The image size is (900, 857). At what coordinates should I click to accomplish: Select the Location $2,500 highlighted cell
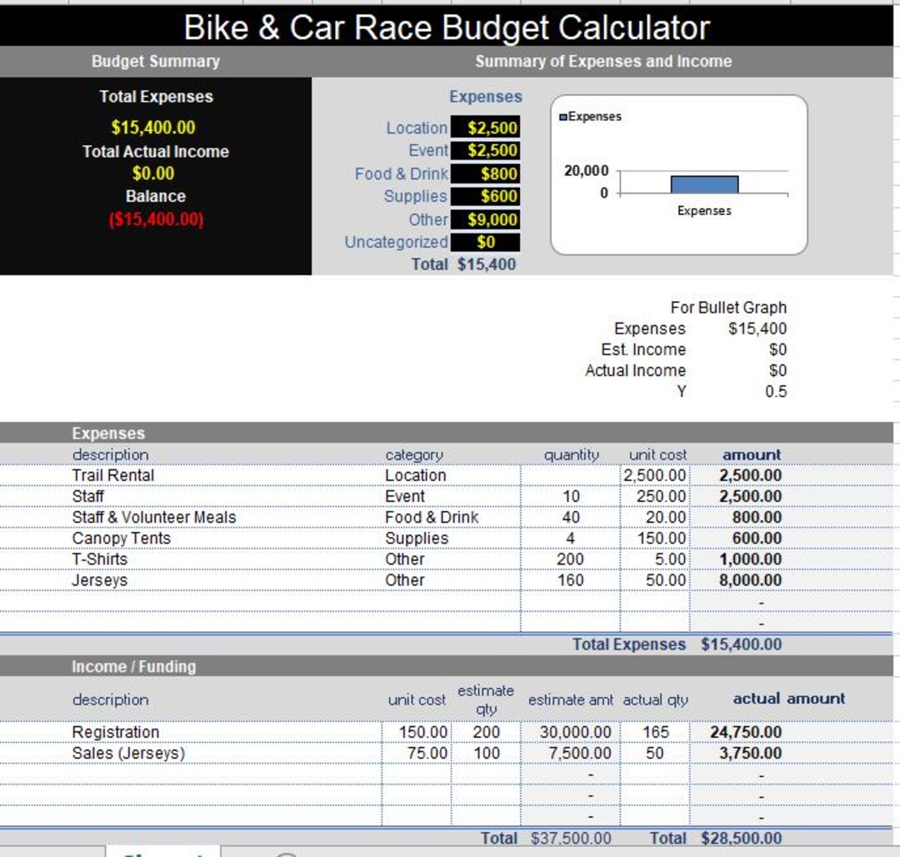pyautogui.click(x=486, y=128)
